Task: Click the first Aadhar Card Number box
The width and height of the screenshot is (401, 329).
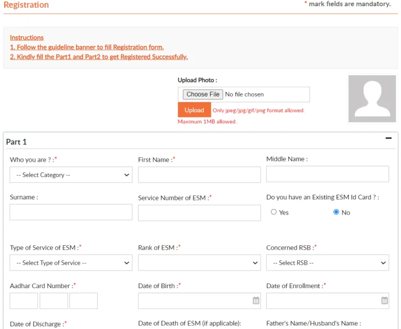Action: (x=23, y=301)
